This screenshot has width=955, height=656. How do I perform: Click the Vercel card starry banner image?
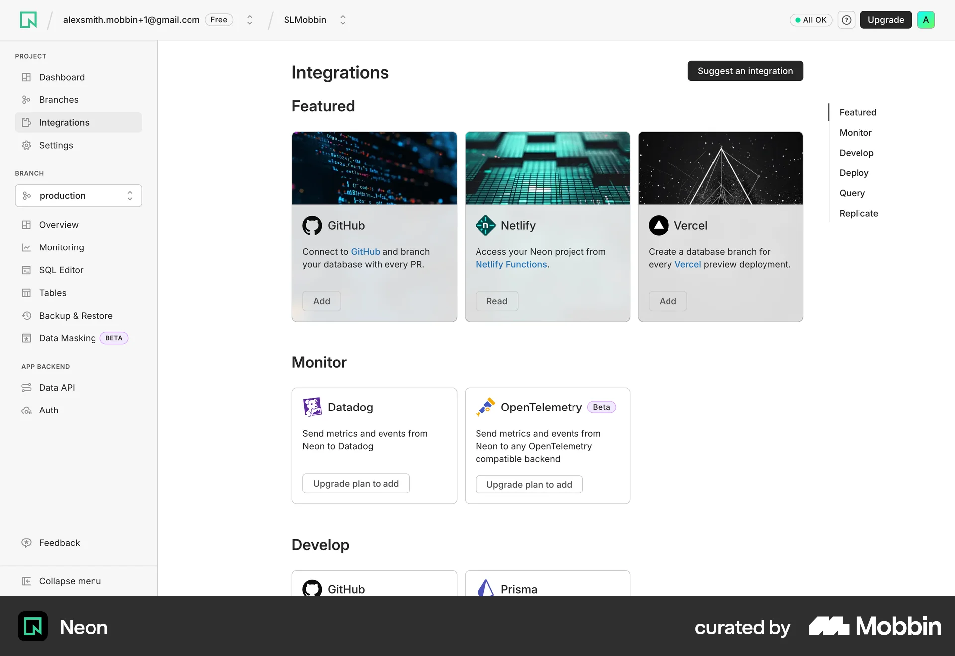(721, 168)
